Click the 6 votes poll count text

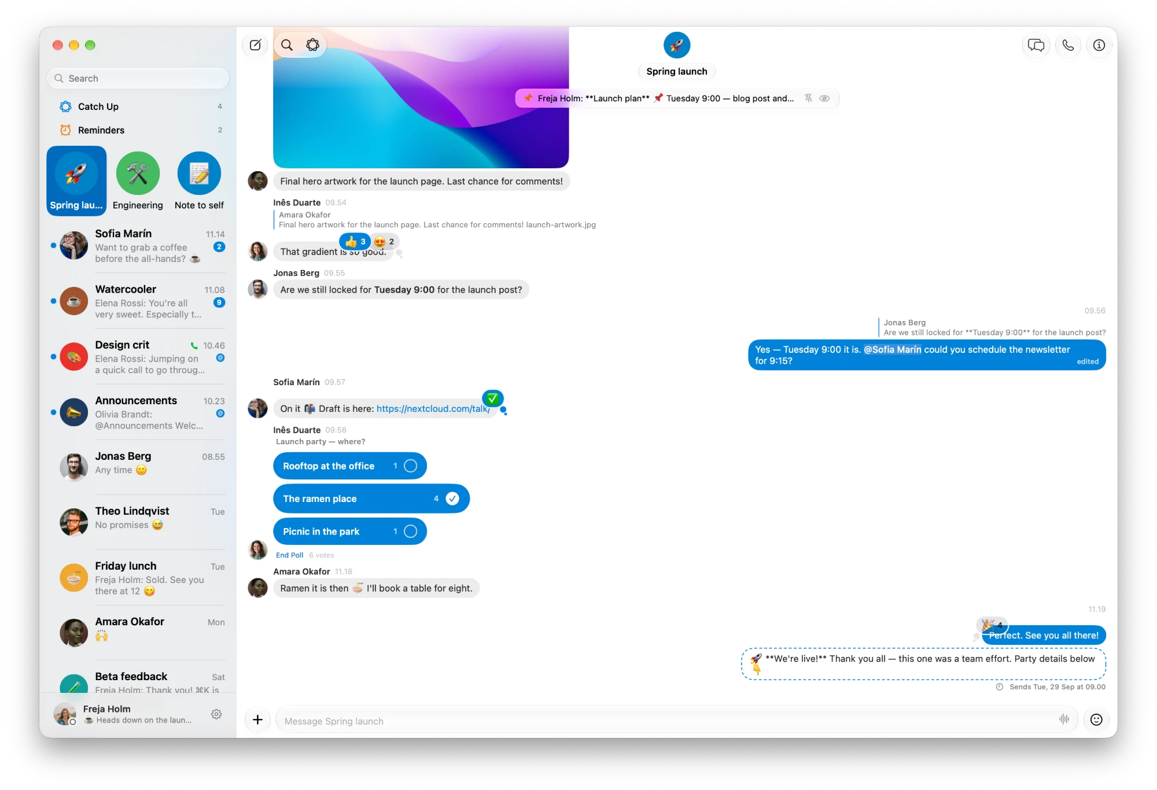(322, 555)
